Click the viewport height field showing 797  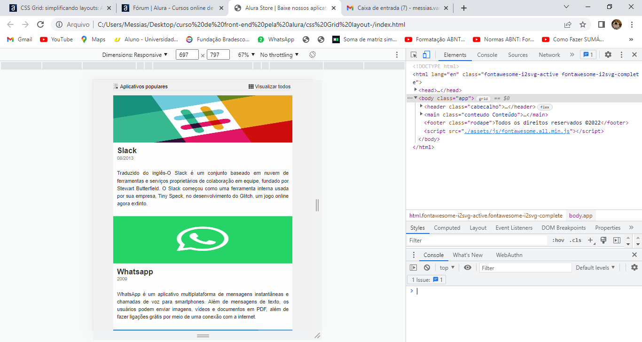pyautogui.click(x=218, y=55)
